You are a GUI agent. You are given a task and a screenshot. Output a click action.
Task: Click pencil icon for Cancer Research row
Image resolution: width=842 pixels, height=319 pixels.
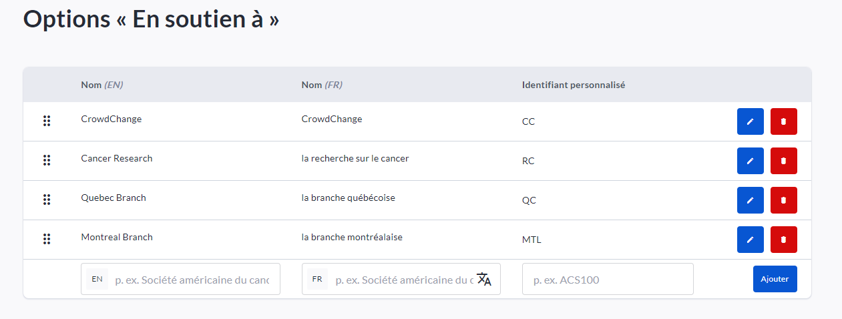point(750,161)
